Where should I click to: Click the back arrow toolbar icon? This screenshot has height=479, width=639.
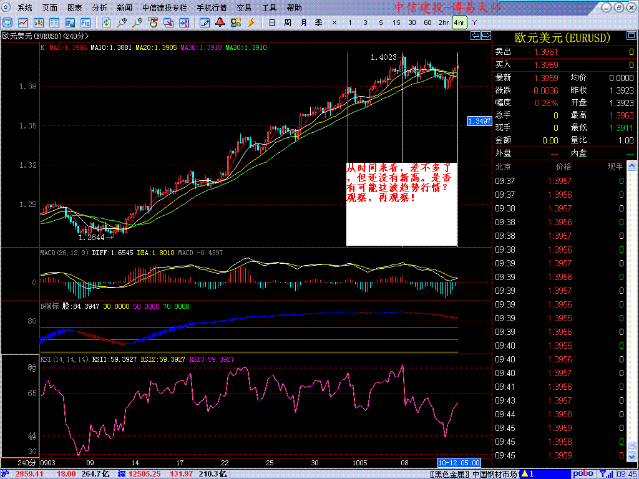tap(7, 22)
